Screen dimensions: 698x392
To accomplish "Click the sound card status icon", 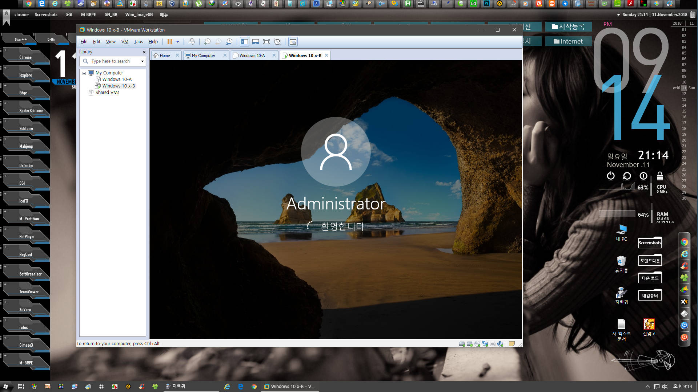I will pyautogui.click(x=500, y=344).
